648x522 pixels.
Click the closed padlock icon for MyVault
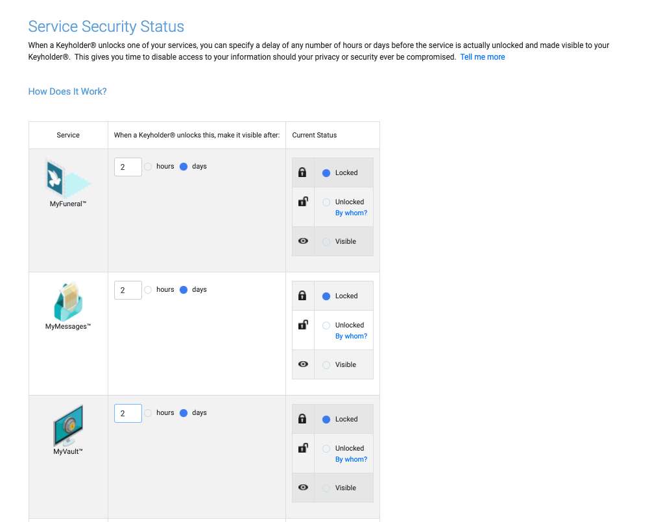[302, 419]
